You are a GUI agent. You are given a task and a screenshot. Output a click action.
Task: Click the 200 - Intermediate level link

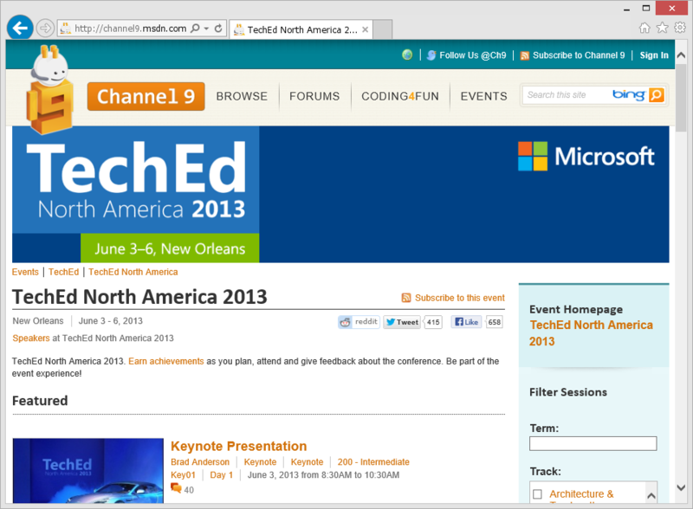pyautogui.click(x=373, y=461)
